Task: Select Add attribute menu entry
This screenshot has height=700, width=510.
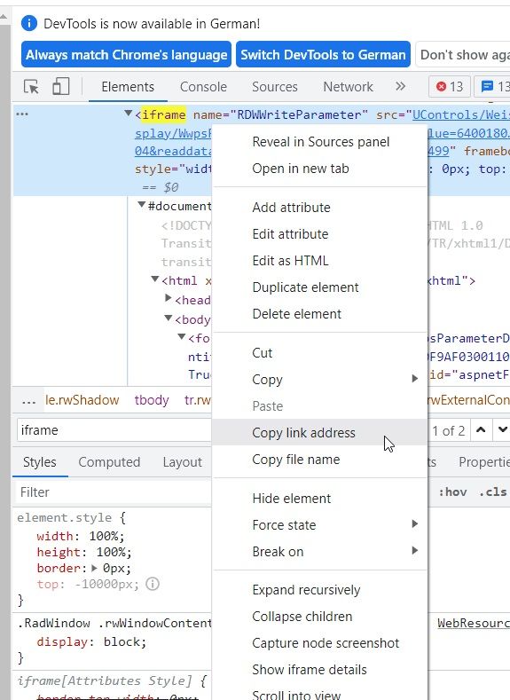Action: coord(319,208)
